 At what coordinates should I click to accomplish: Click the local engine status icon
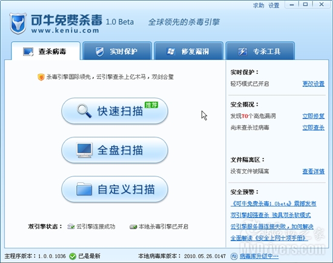(133, 227)
